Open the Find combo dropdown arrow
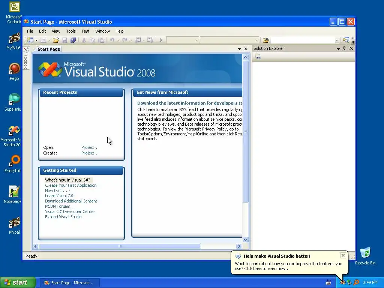 tap(337, 40)
